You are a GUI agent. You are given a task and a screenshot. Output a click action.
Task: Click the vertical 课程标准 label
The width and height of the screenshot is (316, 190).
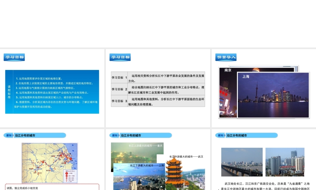(x=9, y=92)
